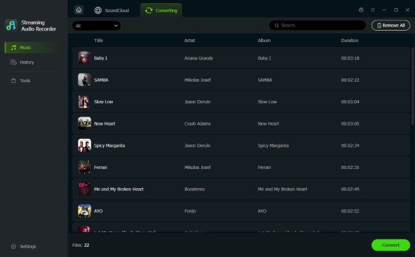Click the Tools toolbox icon
The height and width of the screenshot is (257, 415).
[13, 80]
